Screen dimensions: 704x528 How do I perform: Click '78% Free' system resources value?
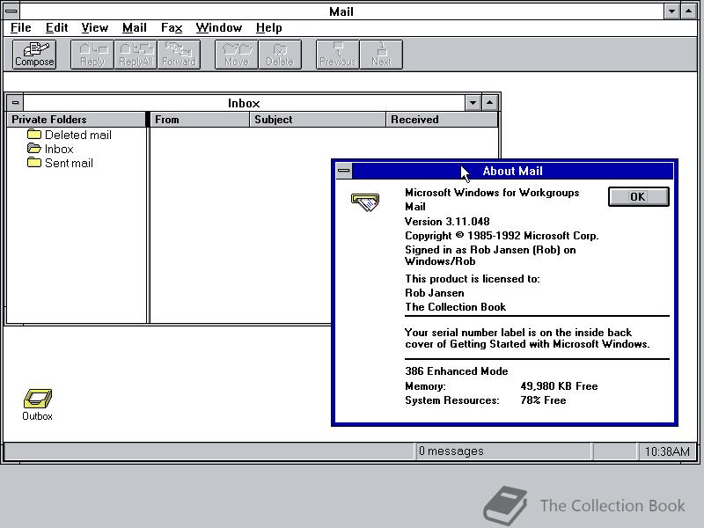point(543,400)
